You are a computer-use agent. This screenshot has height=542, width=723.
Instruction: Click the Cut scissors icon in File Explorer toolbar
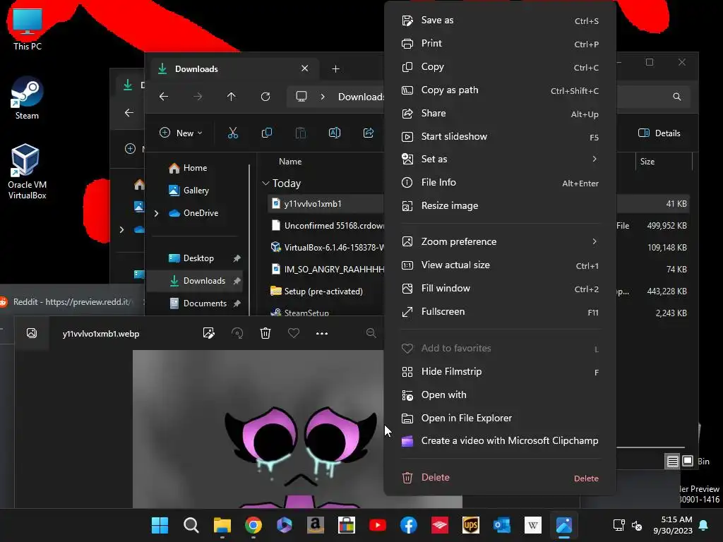click(233, 133)
